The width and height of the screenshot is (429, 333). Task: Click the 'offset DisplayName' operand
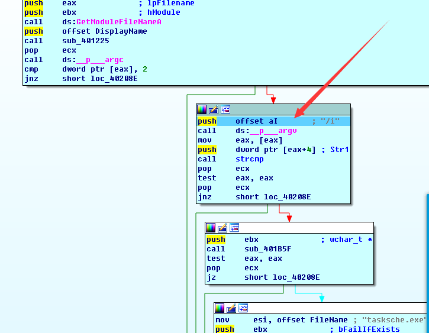pos(105,31)
